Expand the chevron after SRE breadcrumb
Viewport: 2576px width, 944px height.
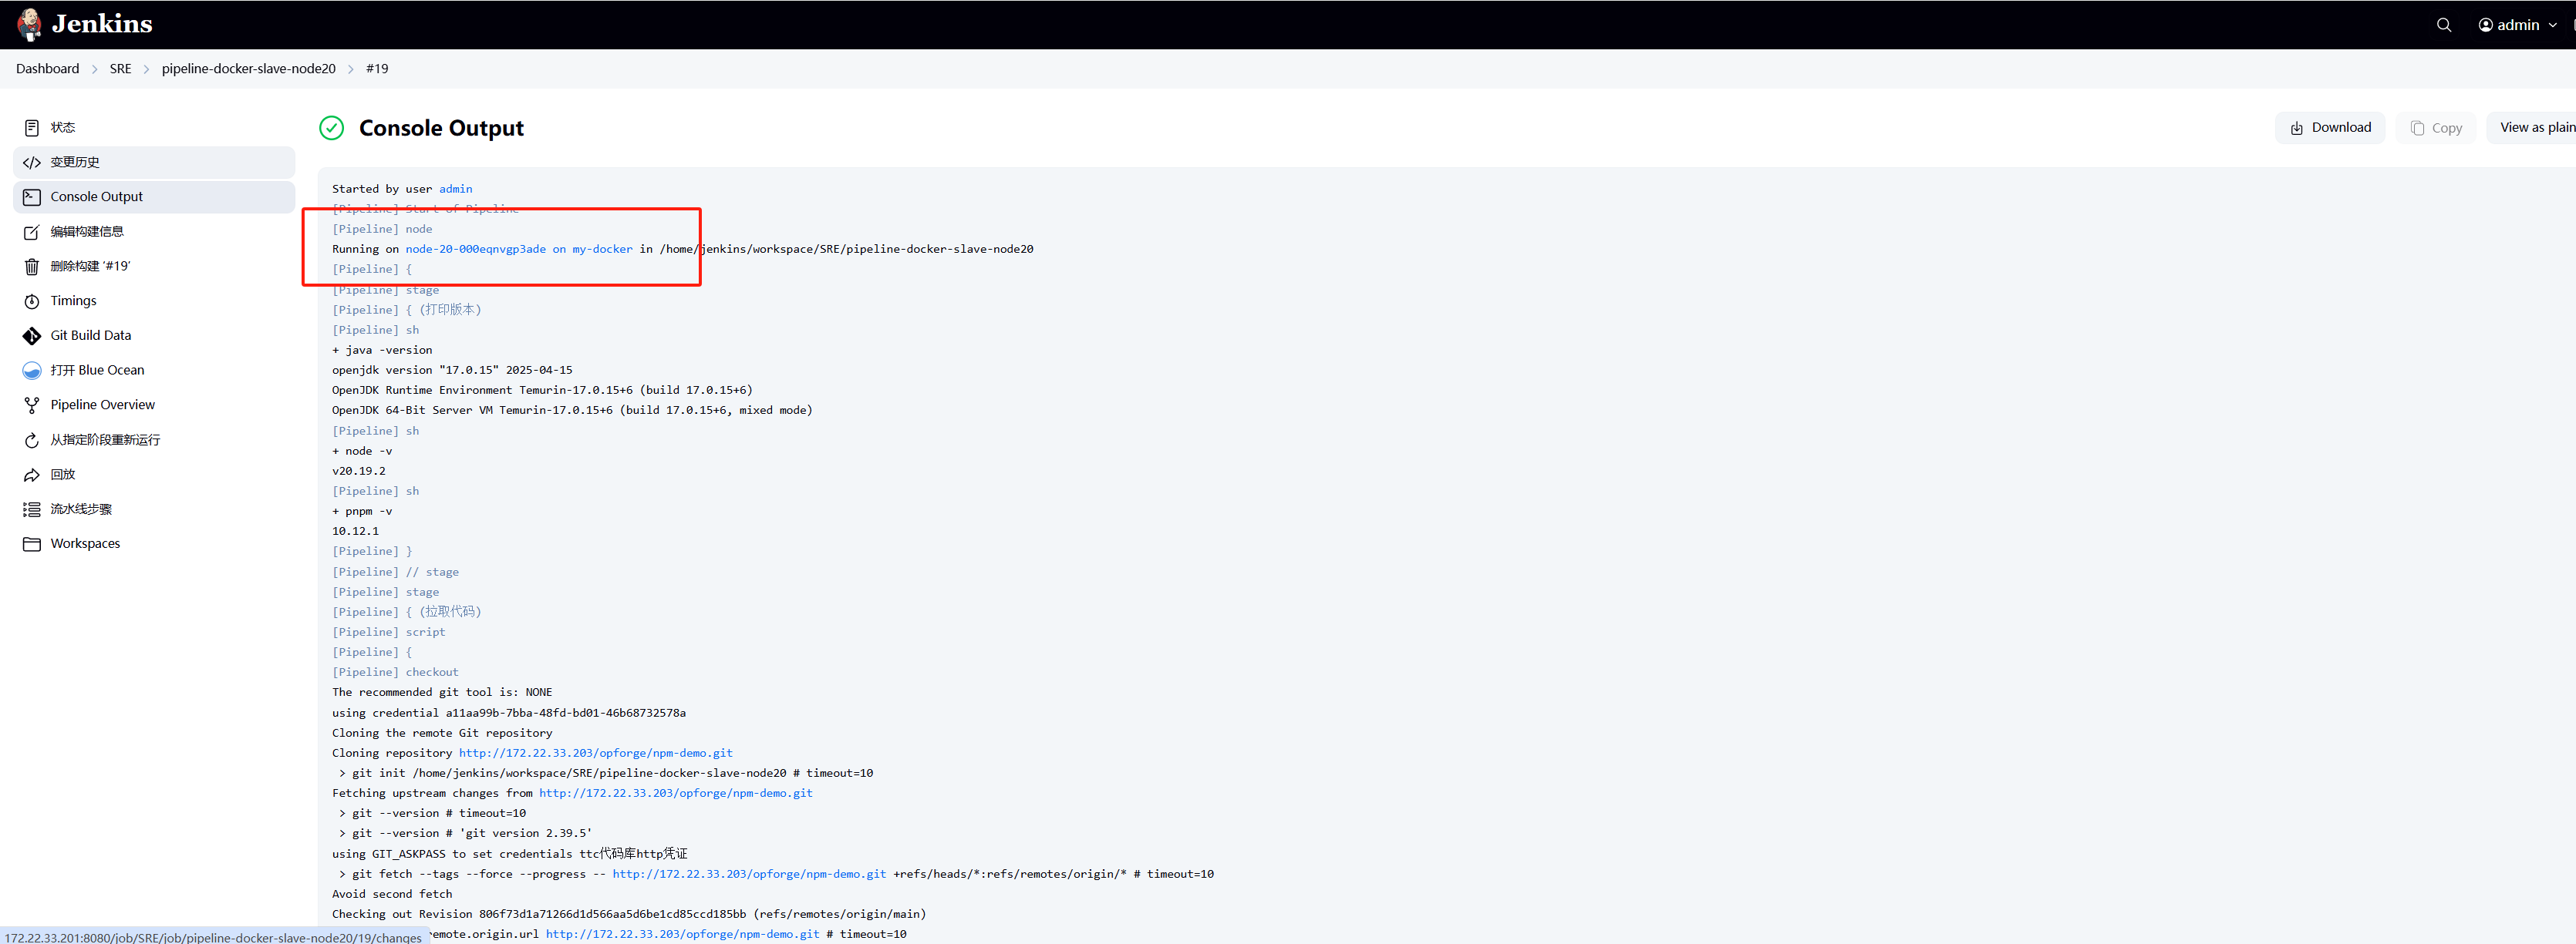coord(146,69)
